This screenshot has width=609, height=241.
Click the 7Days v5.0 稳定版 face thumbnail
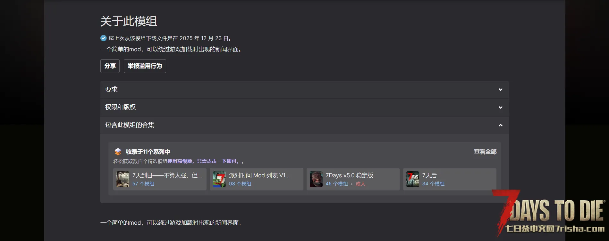[316, 179]
